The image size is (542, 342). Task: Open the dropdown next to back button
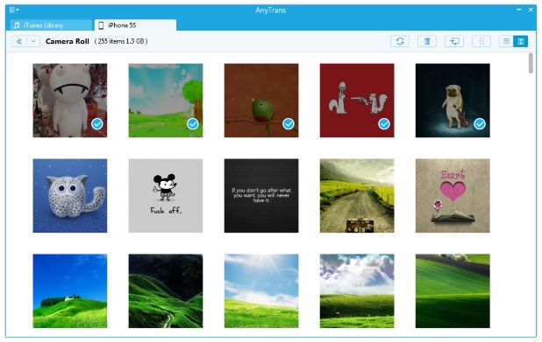tap(33, 41)
